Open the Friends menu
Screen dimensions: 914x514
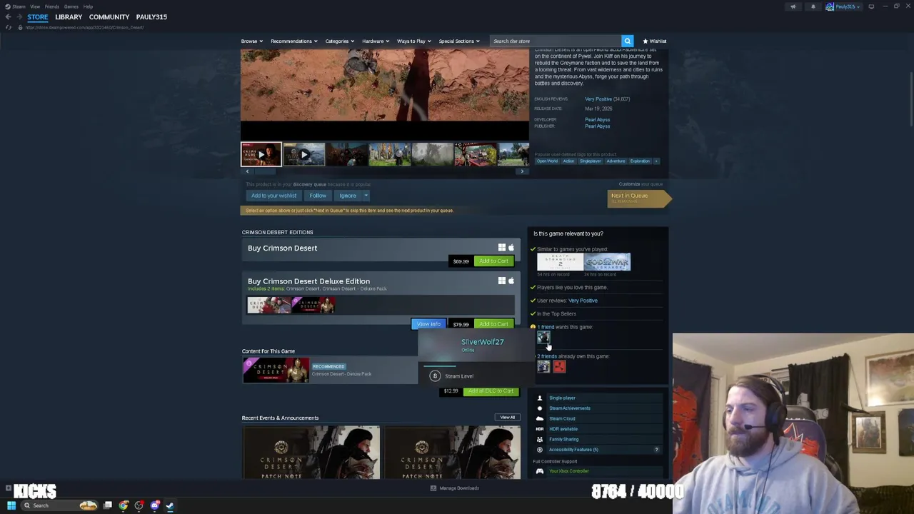click(51, 6)
